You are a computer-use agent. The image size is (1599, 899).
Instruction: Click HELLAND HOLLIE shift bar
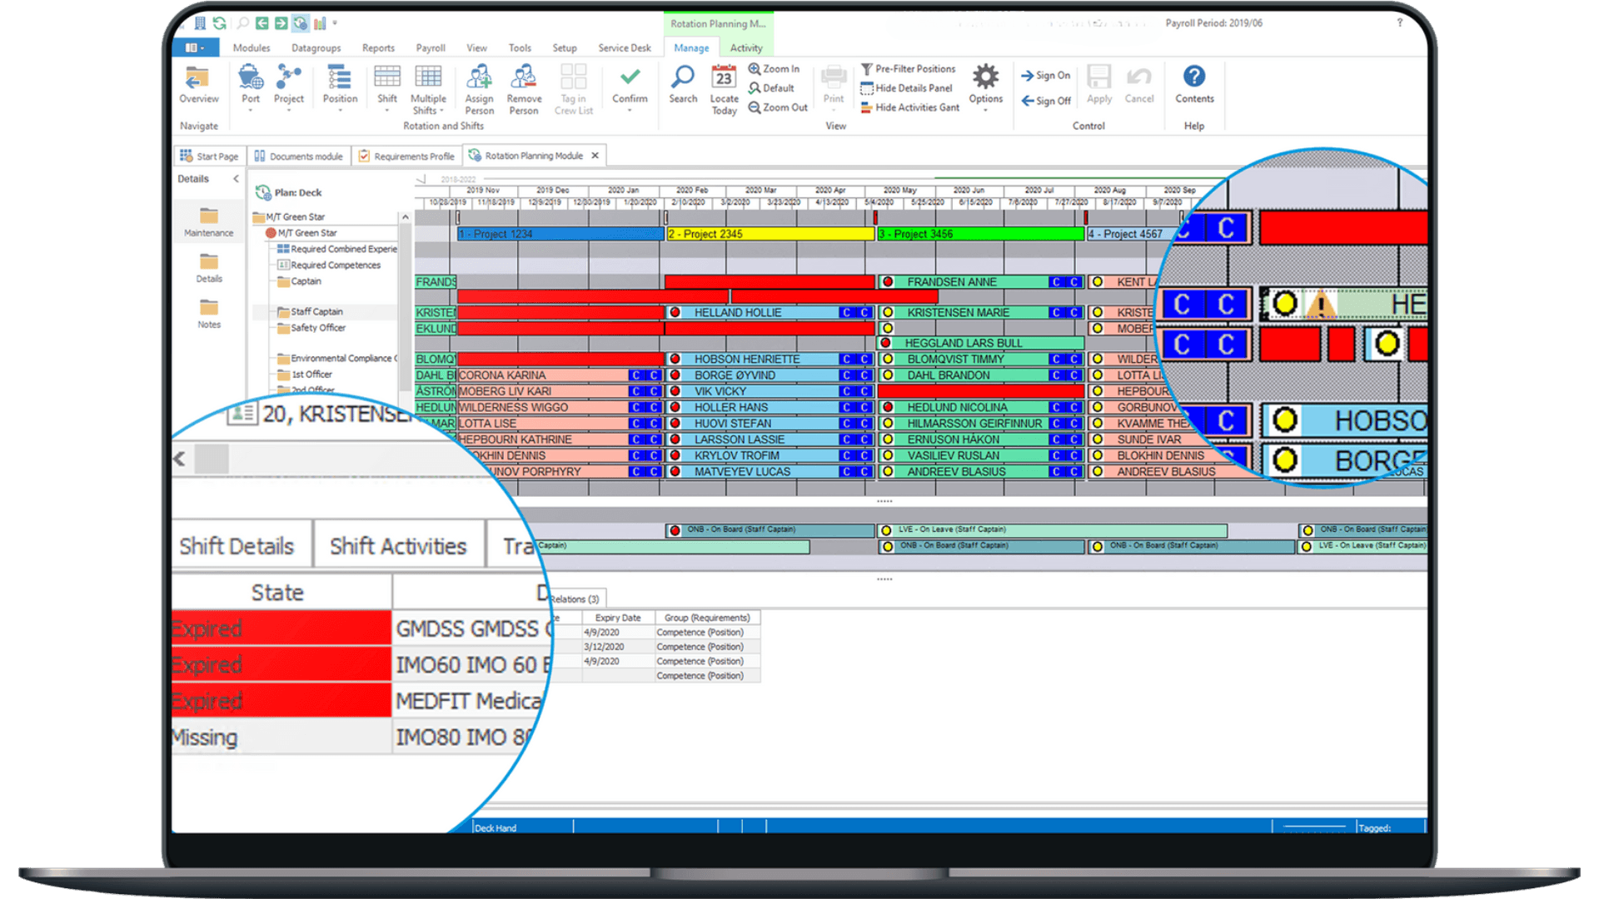[770, 313]
